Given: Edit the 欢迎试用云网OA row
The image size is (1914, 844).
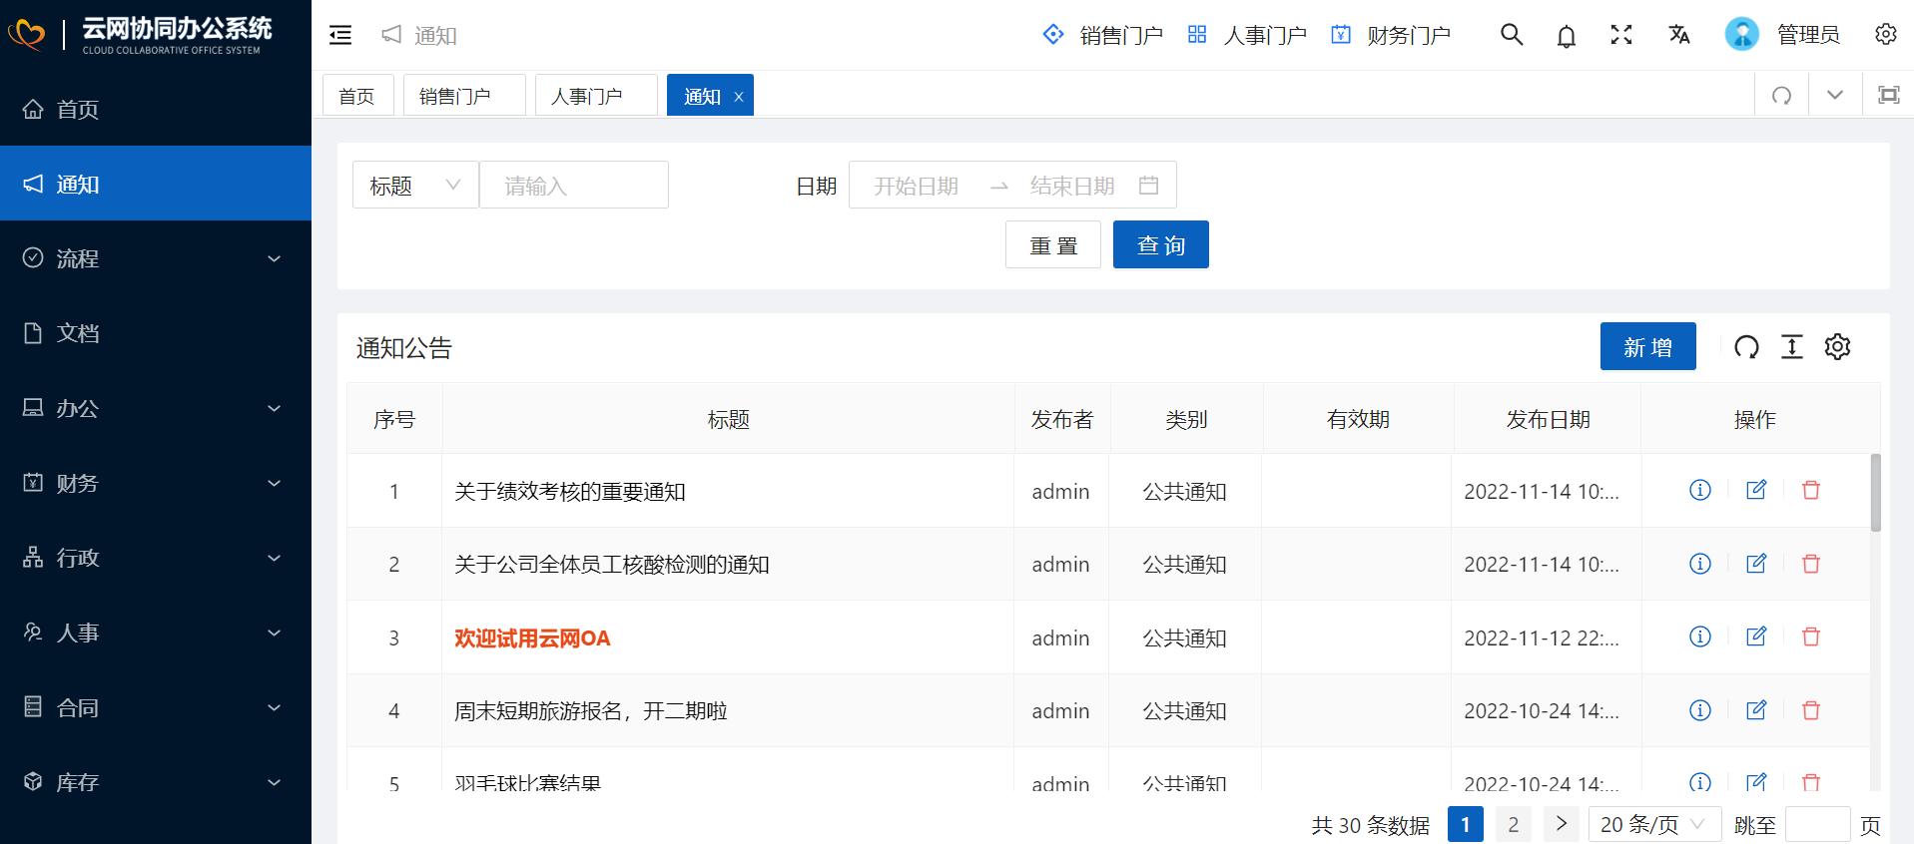Looking at the screenshot, I should click(x=1756, y=636).
